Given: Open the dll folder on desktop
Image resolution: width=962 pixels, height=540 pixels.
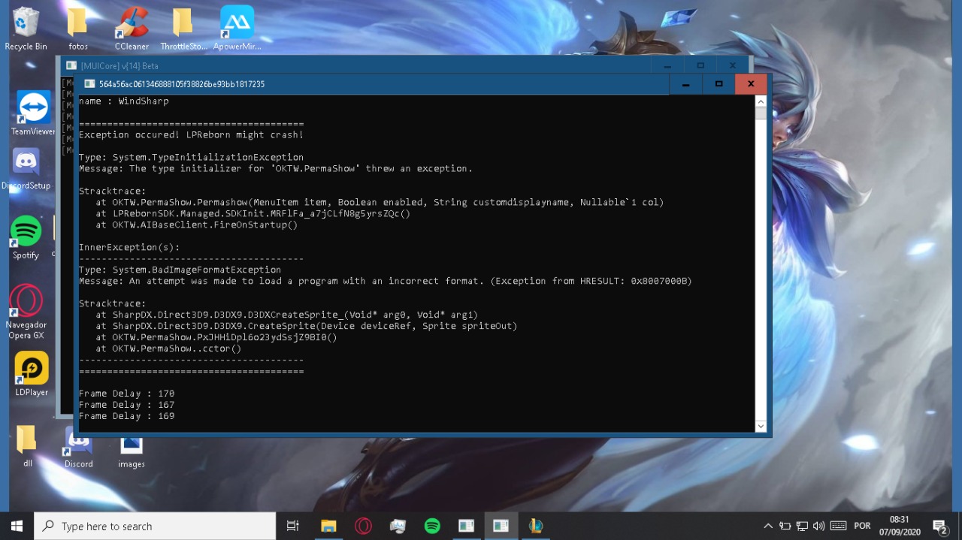Looking at the screenshot, I should [27, 445].
